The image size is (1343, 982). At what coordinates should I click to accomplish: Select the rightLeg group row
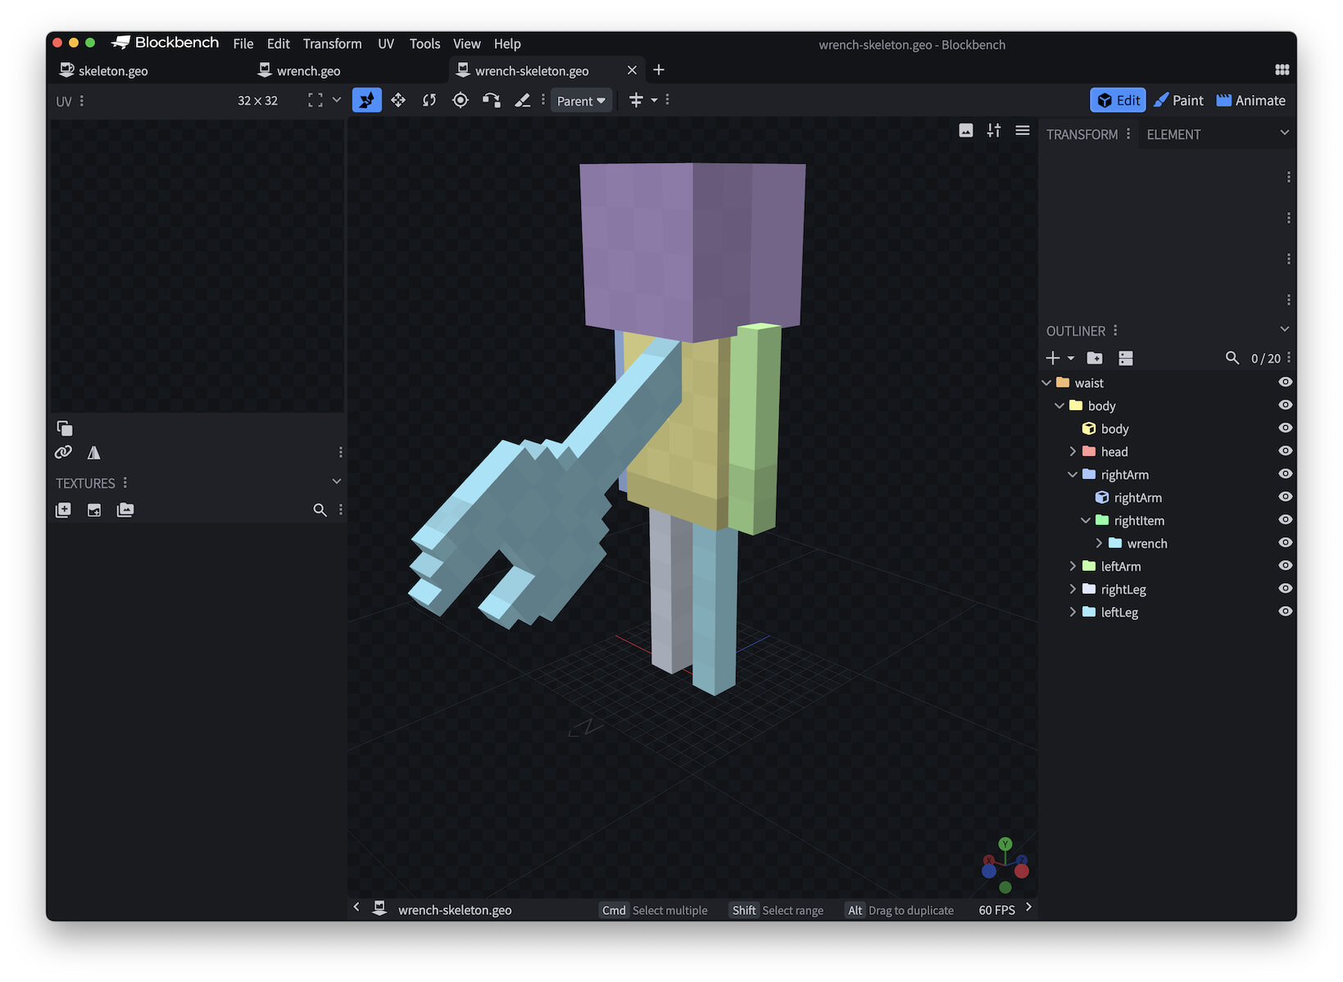tap(1168, 589)
